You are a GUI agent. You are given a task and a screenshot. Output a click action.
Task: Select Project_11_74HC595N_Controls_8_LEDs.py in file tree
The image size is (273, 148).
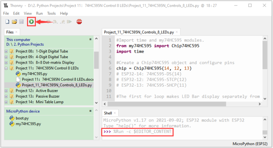coord(57,85)
